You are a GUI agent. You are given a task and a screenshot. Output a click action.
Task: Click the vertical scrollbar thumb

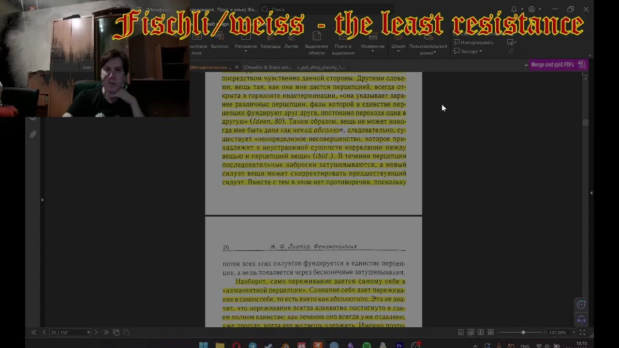pyautogui.click(x=585, y=123)
